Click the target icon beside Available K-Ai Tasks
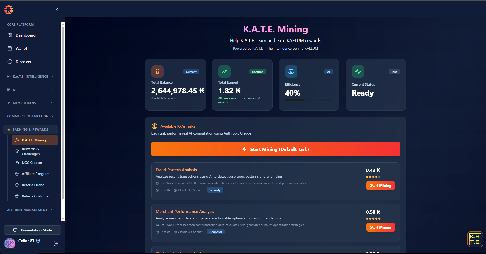This screenshot has height=254, width=486. (x=155, y=126)
